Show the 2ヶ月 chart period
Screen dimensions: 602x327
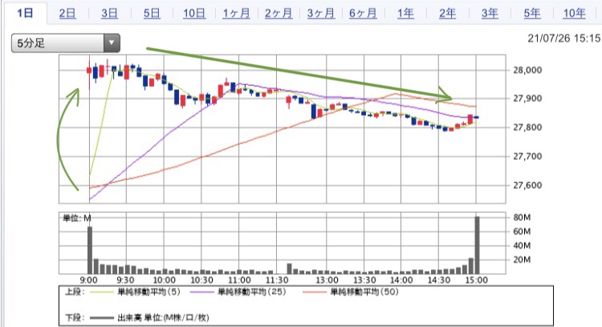(279, 14)
